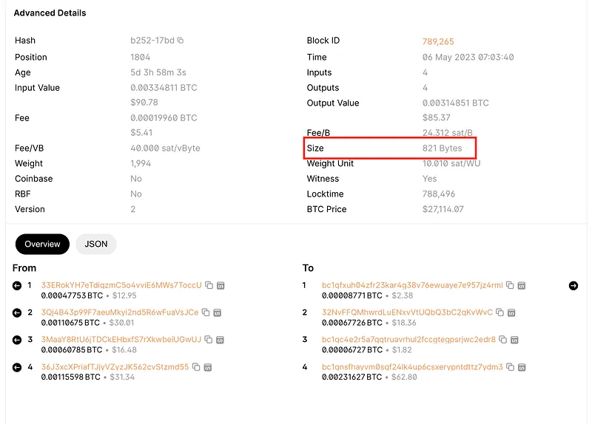Click left arrow beside input 4
Viewport: 592px width, 424px height.
point(17,367)
